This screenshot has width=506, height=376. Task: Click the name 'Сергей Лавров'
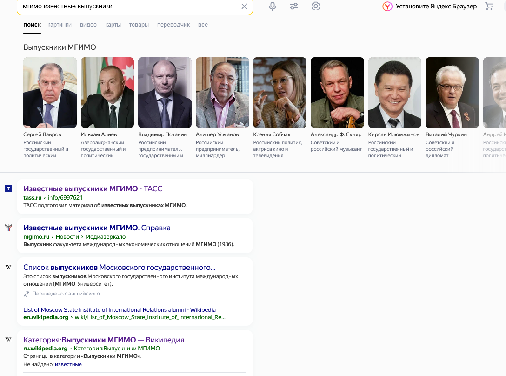(x=42, y=134)
